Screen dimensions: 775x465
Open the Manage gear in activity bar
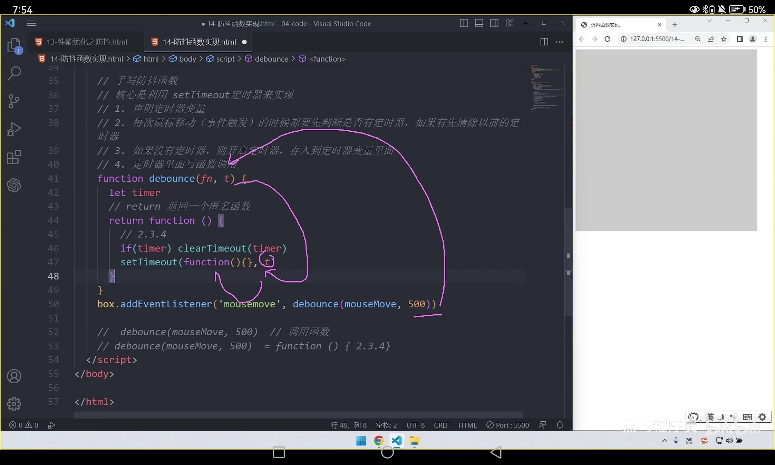click(x=14, y=404)
